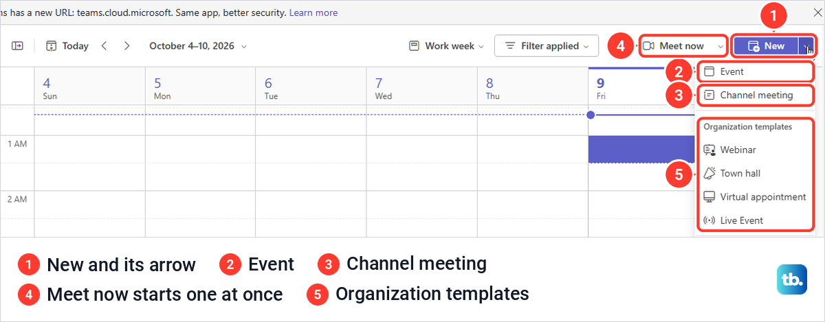Select Thursday 8 day header
This screenshot has height=322, width=825.
click(x=532, y=86)
